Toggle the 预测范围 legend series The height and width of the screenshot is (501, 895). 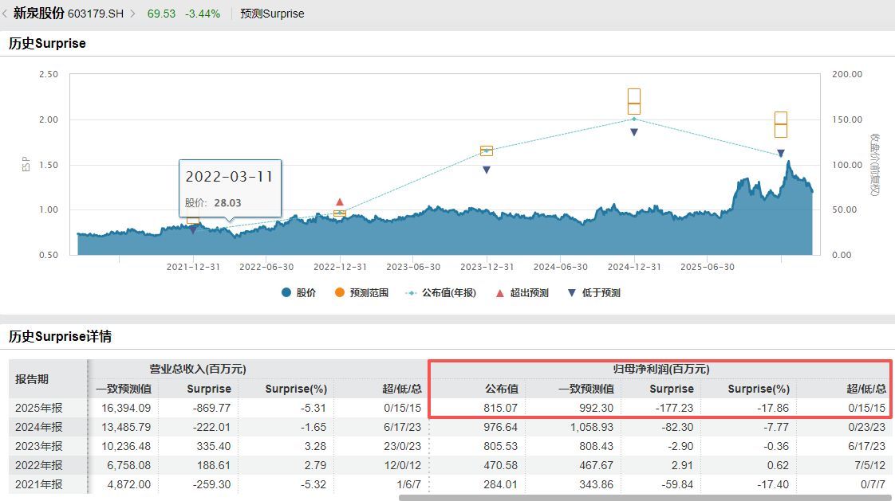(362, 293)
